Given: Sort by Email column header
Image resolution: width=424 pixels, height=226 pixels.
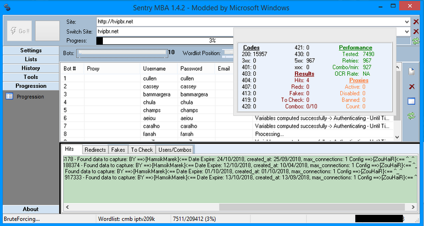Looking at the screenshot, I should pos(224,69).
